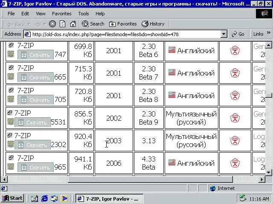Open the Windows Start menu
Viewport: 273px width, 204px height.
tap(12, 198)
